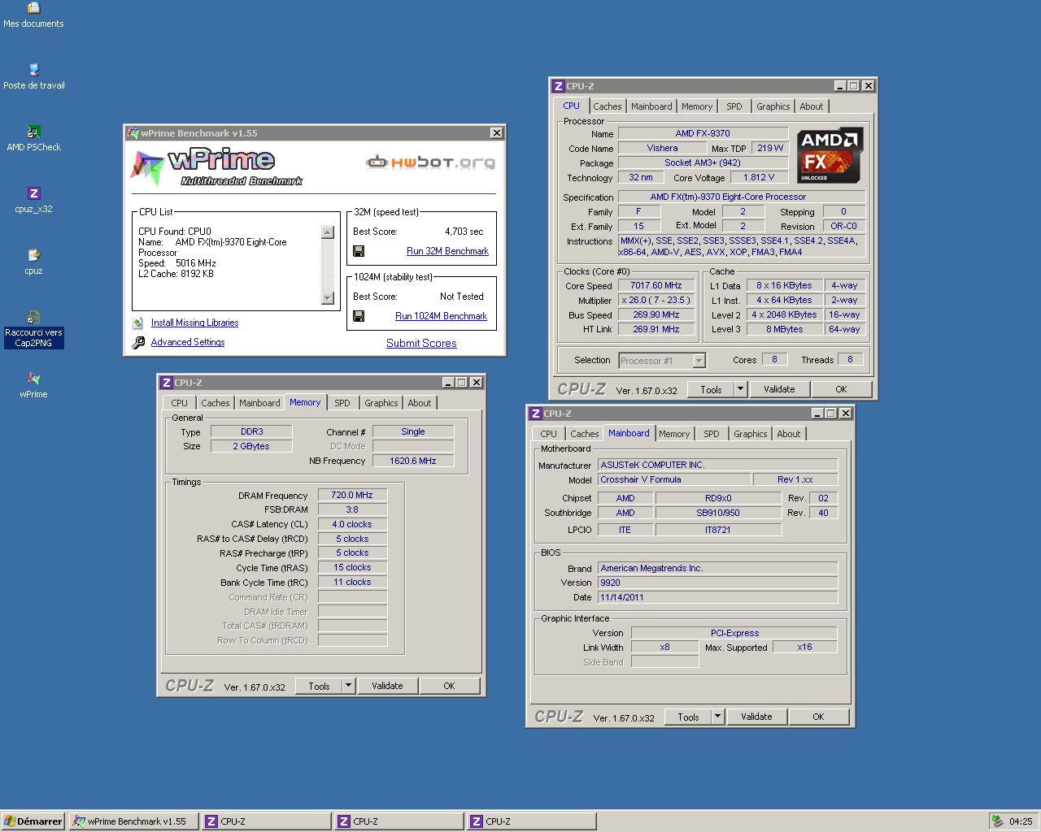Viewport: 1041px width, 832px height.
Task: Click the Démarrer start button
Action: [x=33, y=821]
